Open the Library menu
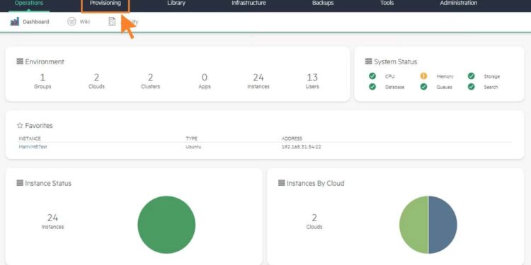 coord(176,3)
